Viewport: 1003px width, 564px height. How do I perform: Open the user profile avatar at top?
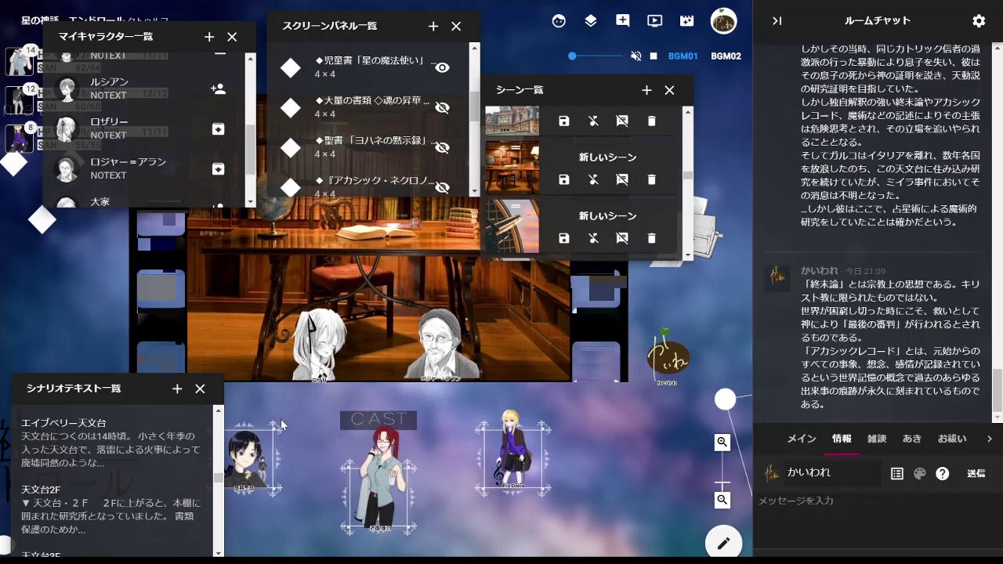pyautogui.click(x=724, y=21)
